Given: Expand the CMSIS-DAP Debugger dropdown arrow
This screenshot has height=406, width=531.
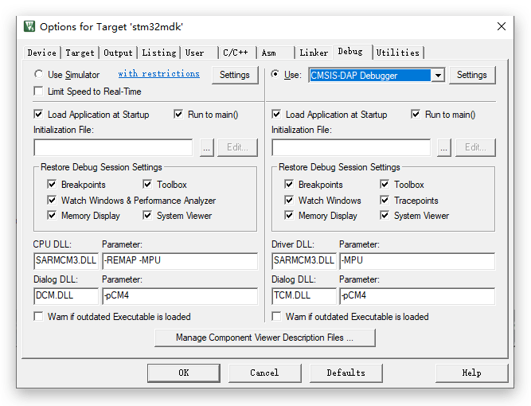Looking at the screenshot, I should point(438,75).
